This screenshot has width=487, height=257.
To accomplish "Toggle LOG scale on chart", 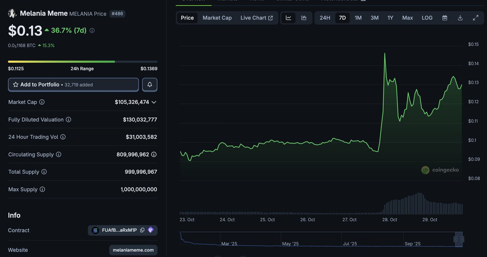I will pos(427,18).
